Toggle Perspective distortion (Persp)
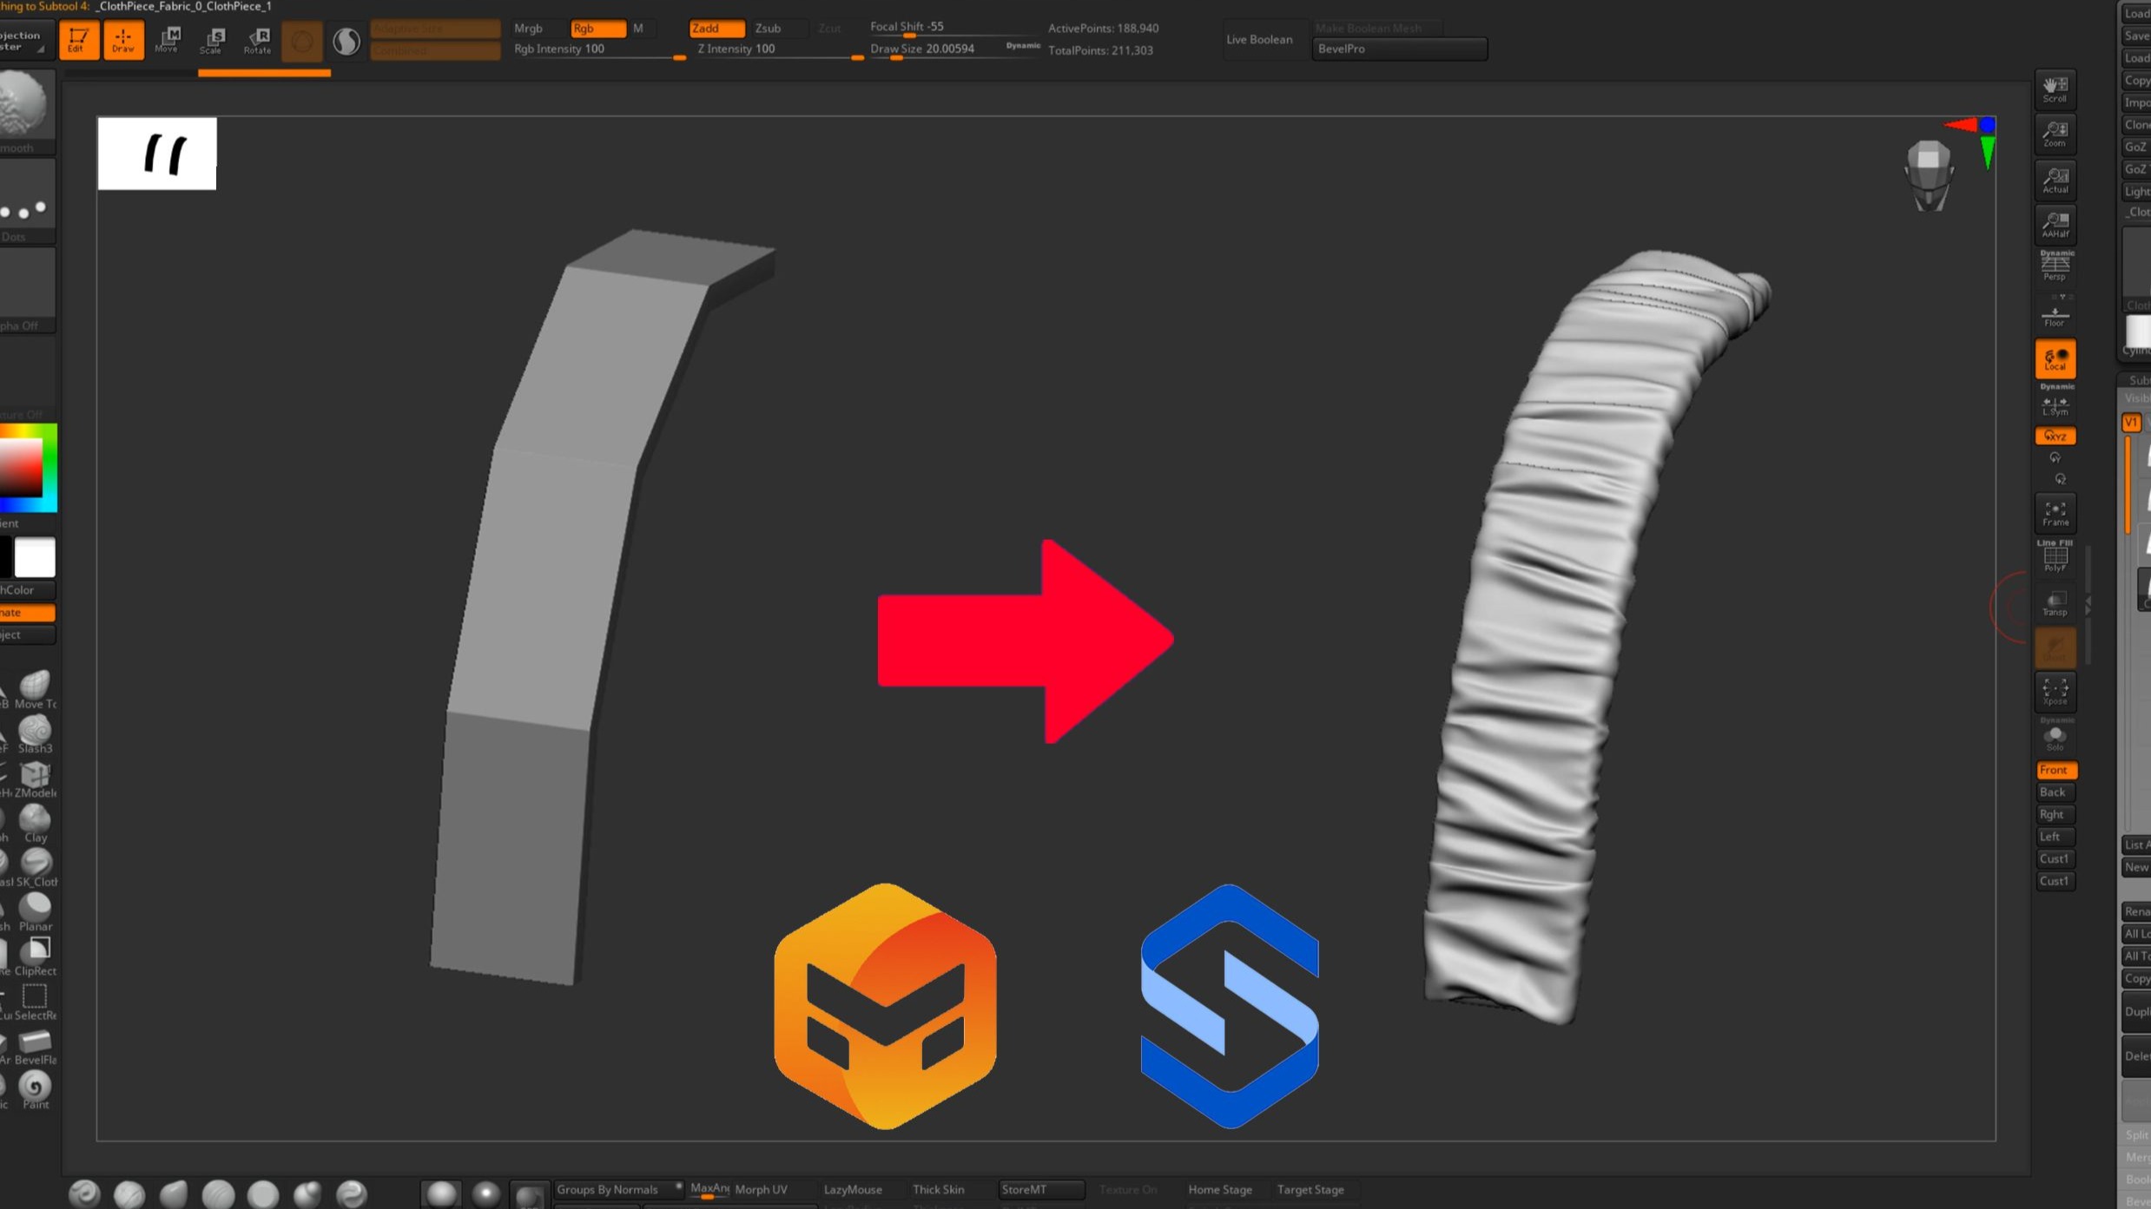The image size is (2151, 1209). point(2055,266)
